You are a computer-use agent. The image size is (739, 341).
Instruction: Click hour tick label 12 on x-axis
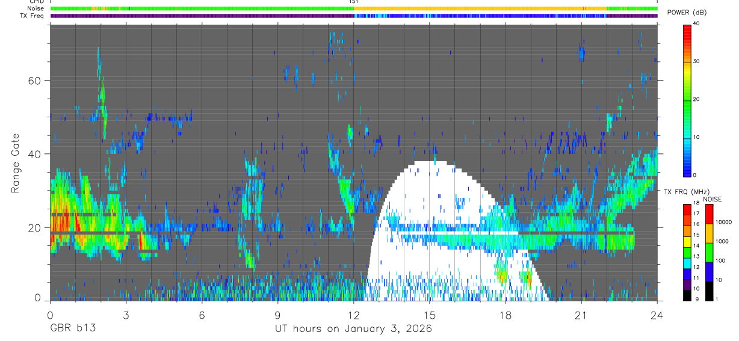tap(353, 315)
